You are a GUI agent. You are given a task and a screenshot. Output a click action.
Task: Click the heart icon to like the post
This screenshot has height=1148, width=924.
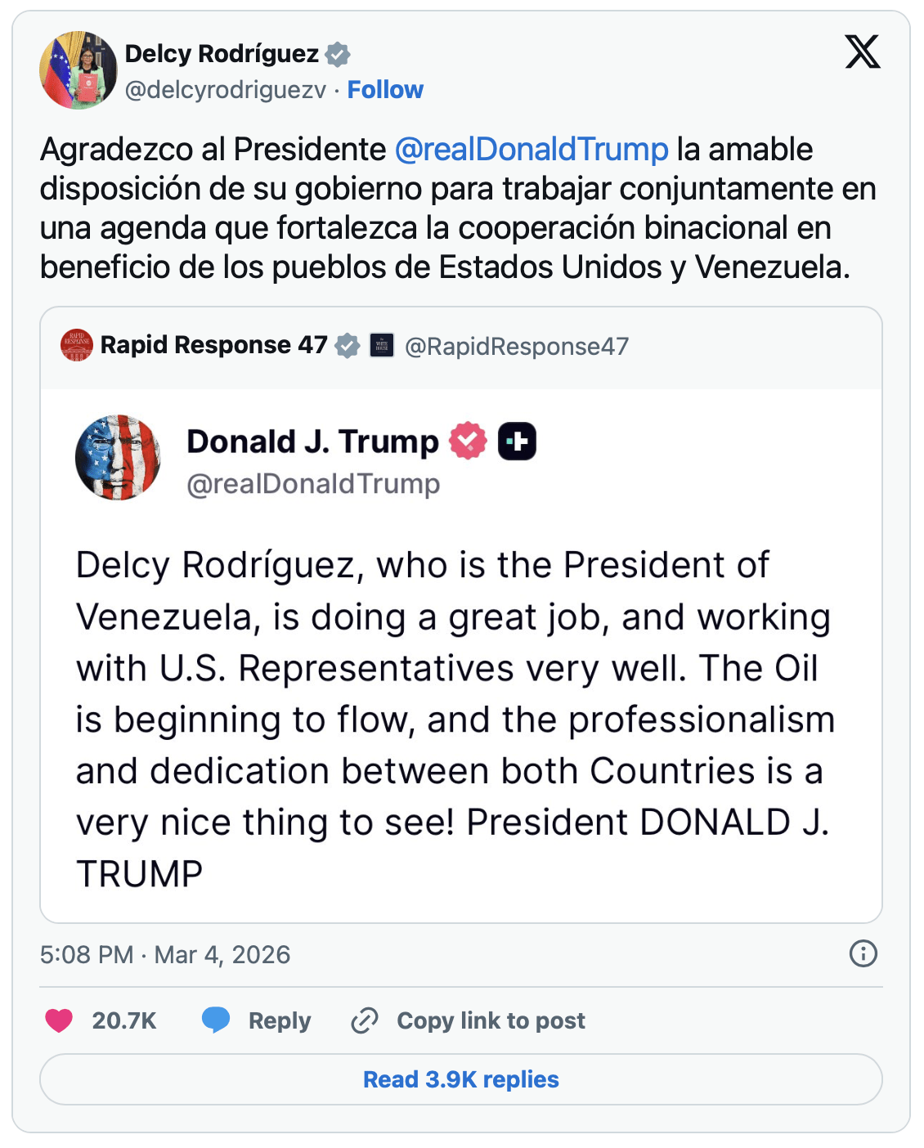[59, 1020]
